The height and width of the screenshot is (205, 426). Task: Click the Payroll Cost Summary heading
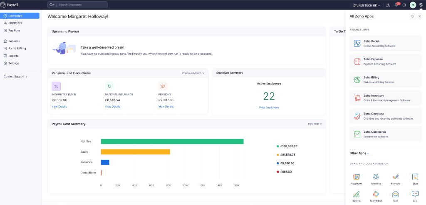point(69,124)
